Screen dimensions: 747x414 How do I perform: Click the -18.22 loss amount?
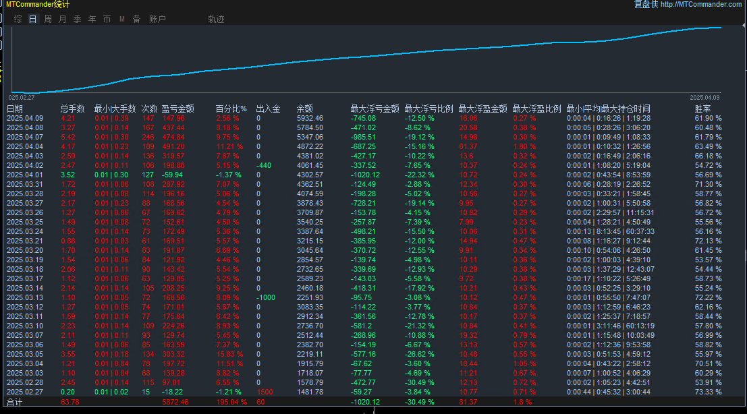pos(172,392)
